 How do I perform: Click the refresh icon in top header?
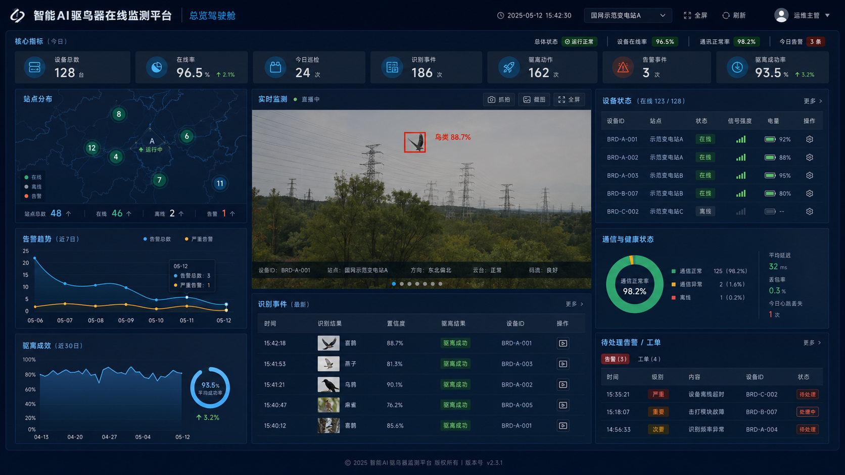pos(726,16)
